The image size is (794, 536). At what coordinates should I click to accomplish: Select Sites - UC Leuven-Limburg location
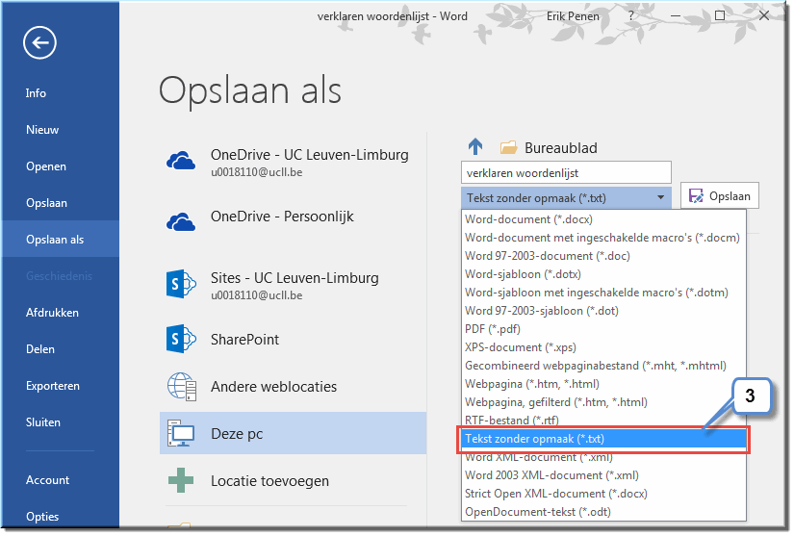point(294,285)
